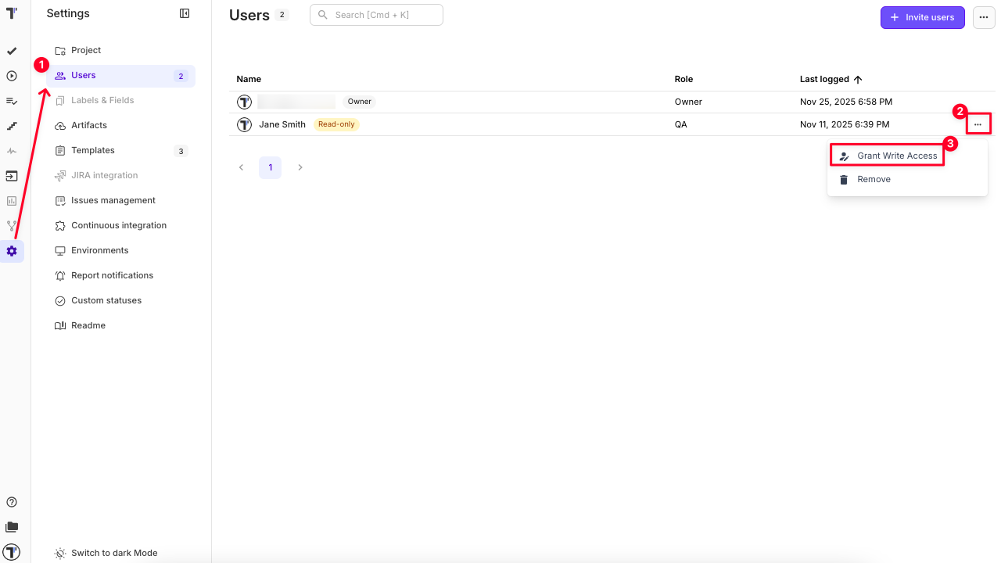Open the Runs panel via the play icon
The image size is (1001, 563).
(x=11, y=76)
